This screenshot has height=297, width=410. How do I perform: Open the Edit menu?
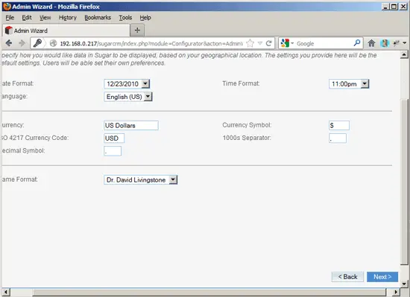27,17
